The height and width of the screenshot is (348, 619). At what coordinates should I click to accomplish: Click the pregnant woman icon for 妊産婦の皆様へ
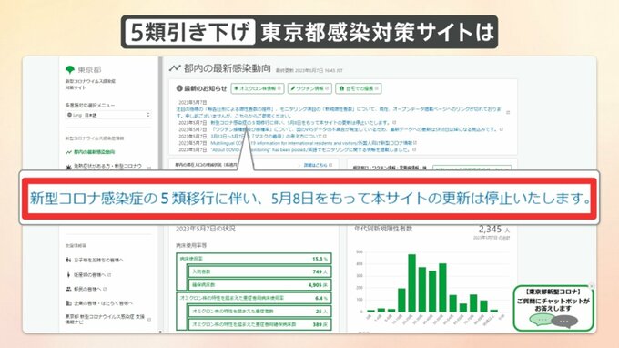click(68, 274)
